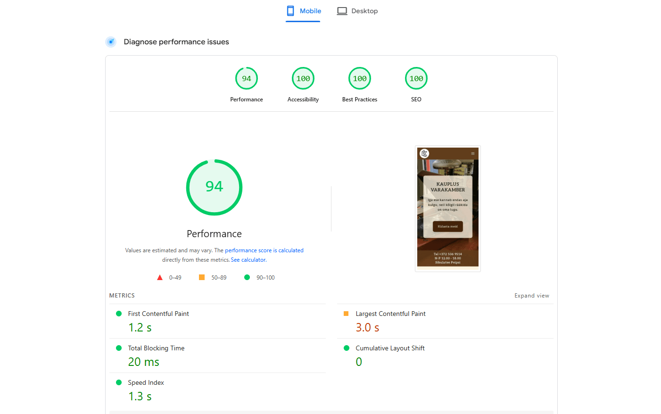Screen dimensions: 661x414
Task: Switch to the Mobile tab
Action: point(304,11)
